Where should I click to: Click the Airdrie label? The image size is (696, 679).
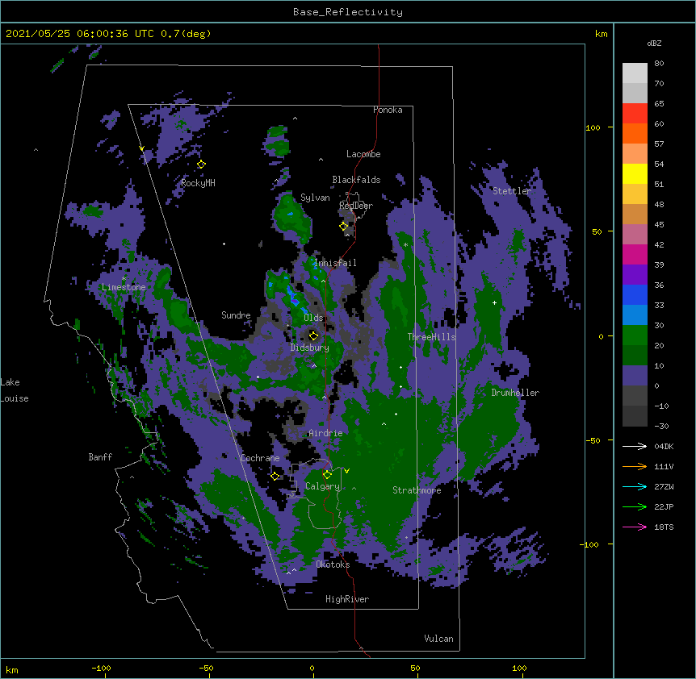(x=325, y=433)
